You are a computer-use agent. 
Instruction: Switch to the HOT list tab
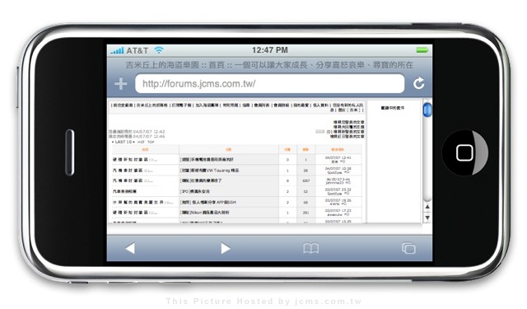click(x=141, y=143)
